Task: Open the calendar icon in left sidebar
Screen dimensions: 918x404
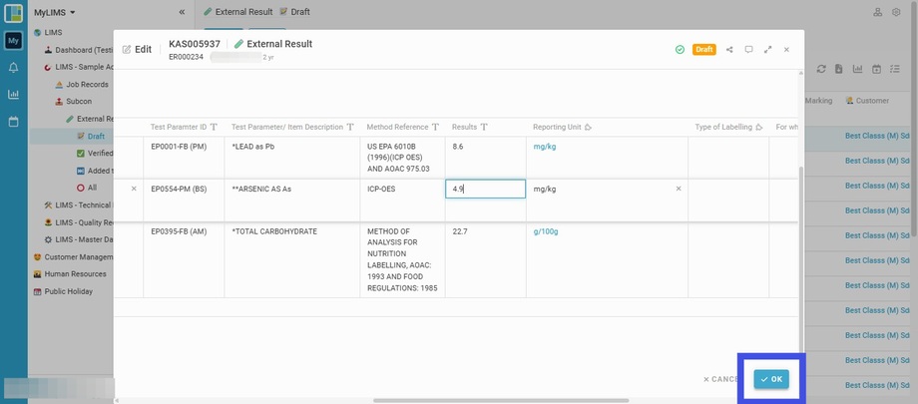Action: (13, 122)
